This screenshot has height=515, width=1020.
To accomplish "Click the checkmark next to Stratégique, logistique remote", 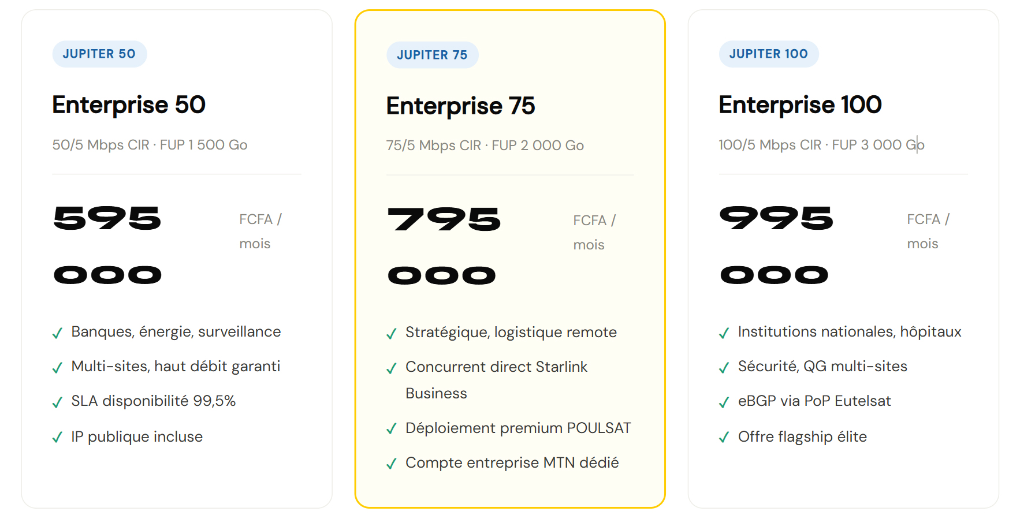I will pyautogui.click(x=392, y=334).
